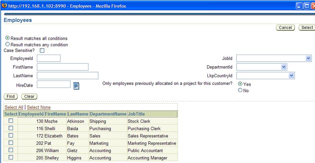Screen dimensions: 315x163
Task: Click into the EmployeeId input field
Action: (49, 58)
